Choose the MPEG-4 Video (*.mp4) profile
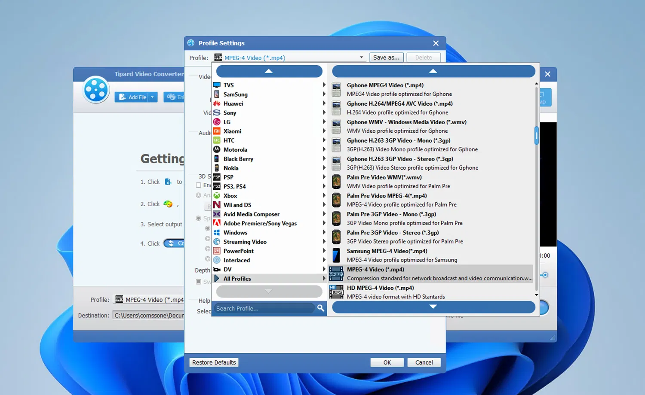The width and height of the screenshot is (645, 395). (431, 274)
